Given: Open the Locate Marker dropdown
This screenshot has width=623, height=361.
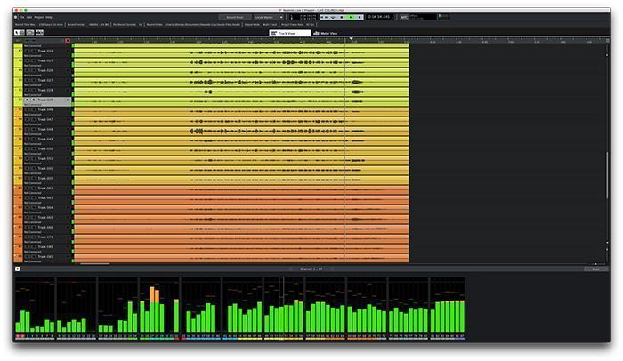Looking at the screenshot, I should [269, 17].
